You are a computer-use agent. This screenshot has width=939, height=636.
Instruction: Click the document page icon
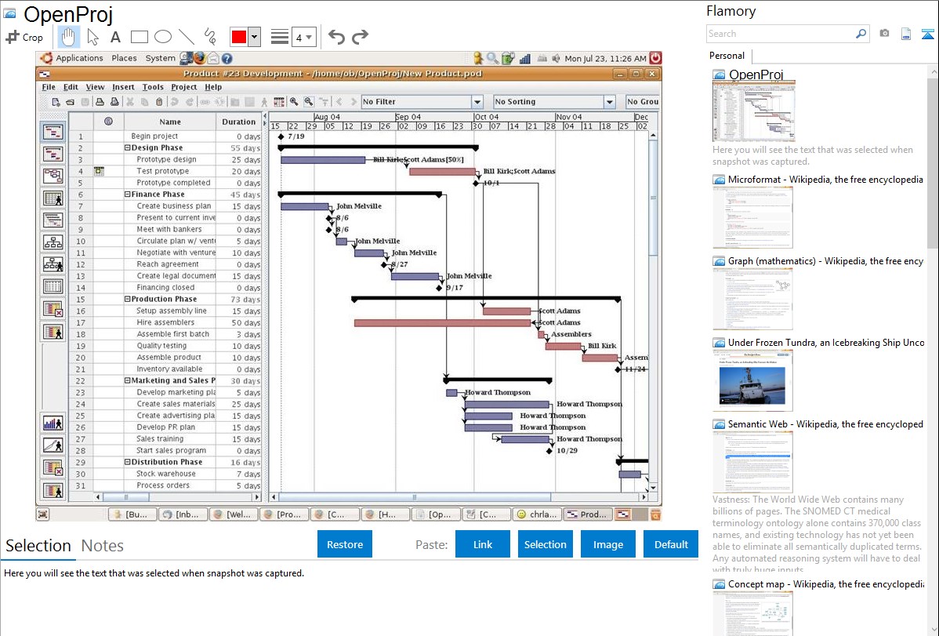906,34
